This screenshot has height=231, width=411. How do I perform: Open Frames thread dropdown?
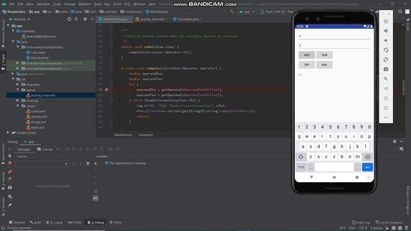point(42,164)
